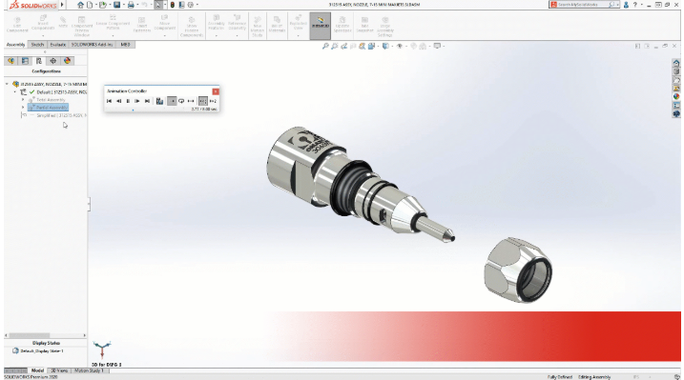The height and width of the screenshot is (380, 684).
Task: Click the Linear Component Pattern icon
Action: 113,23
